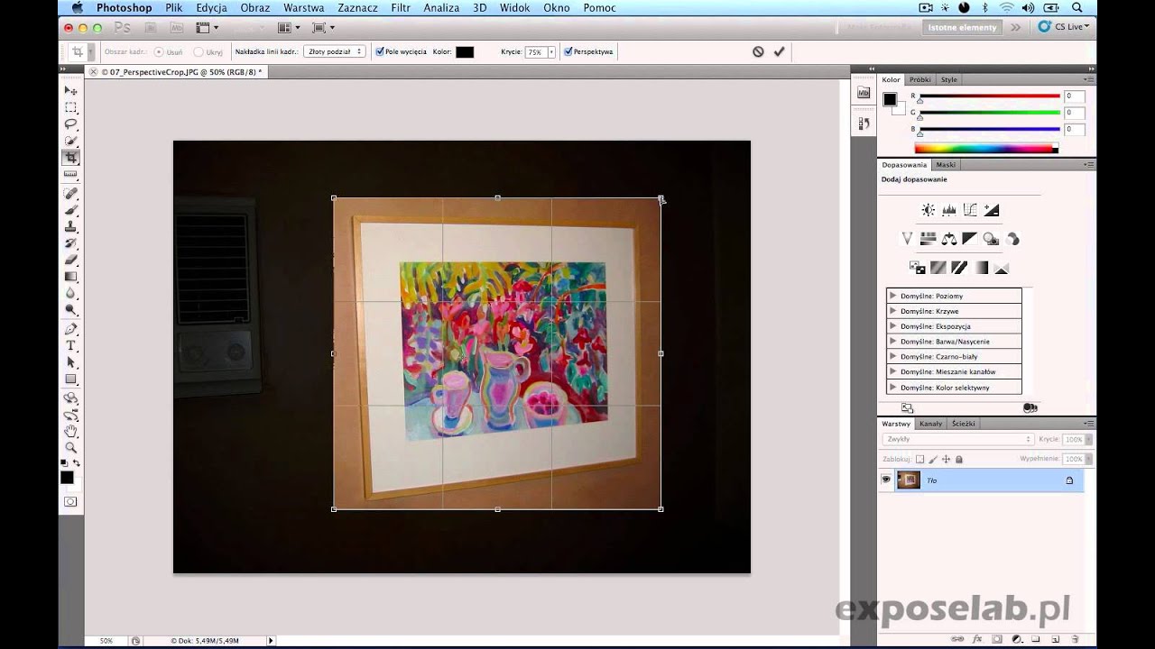Screen dimensions: 1155x649
Task: Click the Istotne elementy workspace button
Action: click(x=962, y=27)
